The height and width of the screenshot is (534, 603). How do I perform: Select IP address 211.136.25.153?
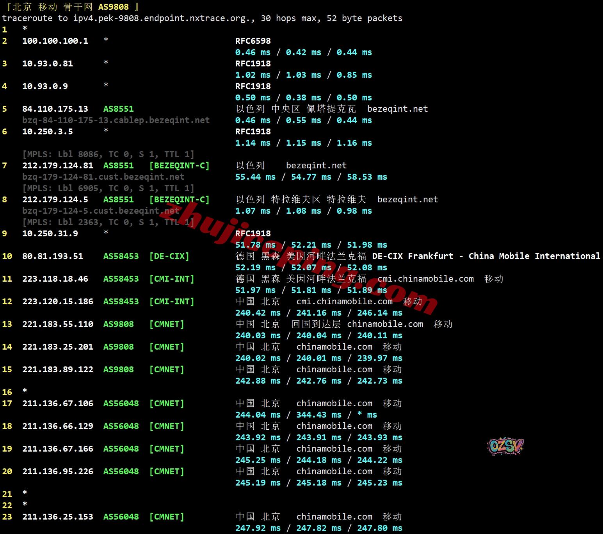[58, 517]
